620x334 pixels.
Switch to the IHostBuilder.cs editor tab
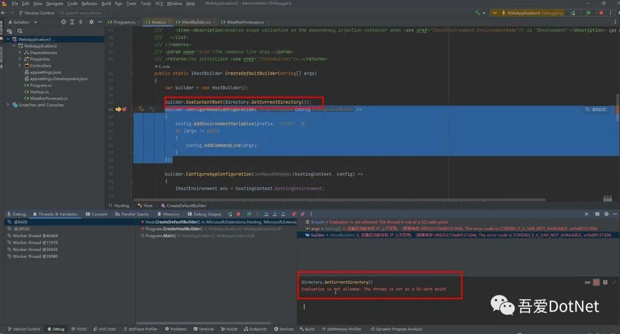(x=193, y=22)
